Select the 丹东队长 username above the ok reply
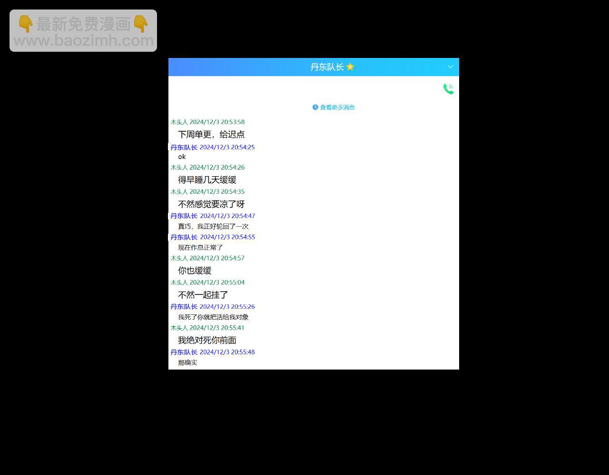This screenshot has height=475, width=609. pos(184,147)
